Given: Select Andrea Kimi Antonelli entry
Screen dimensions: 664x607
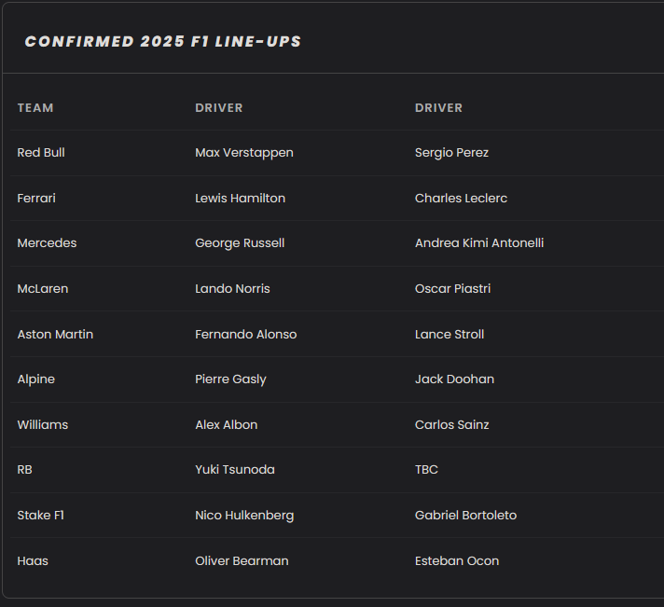Looking at the screenshot, I should [479, 243].
